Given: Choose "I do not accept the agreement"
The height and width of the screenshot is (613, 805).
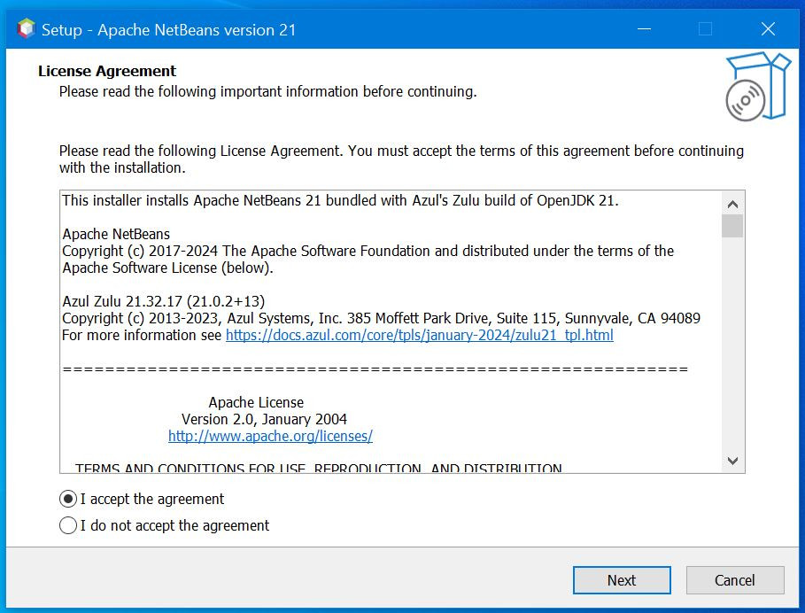Looking at the screenshot, I should (68, 525).
